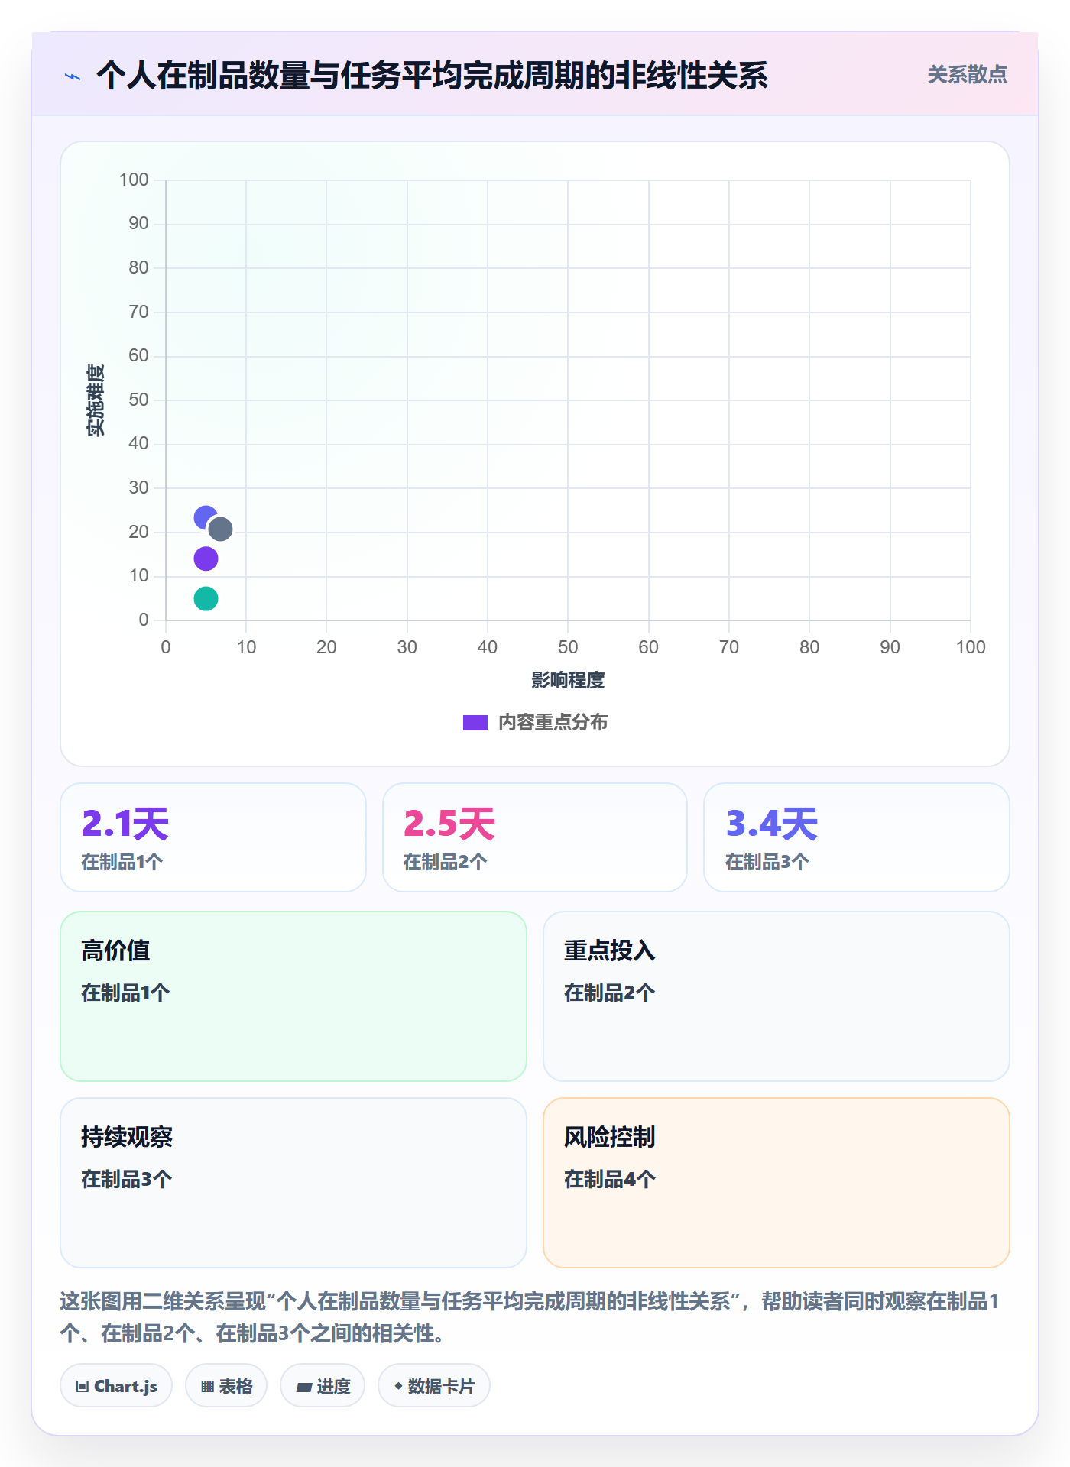Select the indigo blue scatter point

click(205, 517)
